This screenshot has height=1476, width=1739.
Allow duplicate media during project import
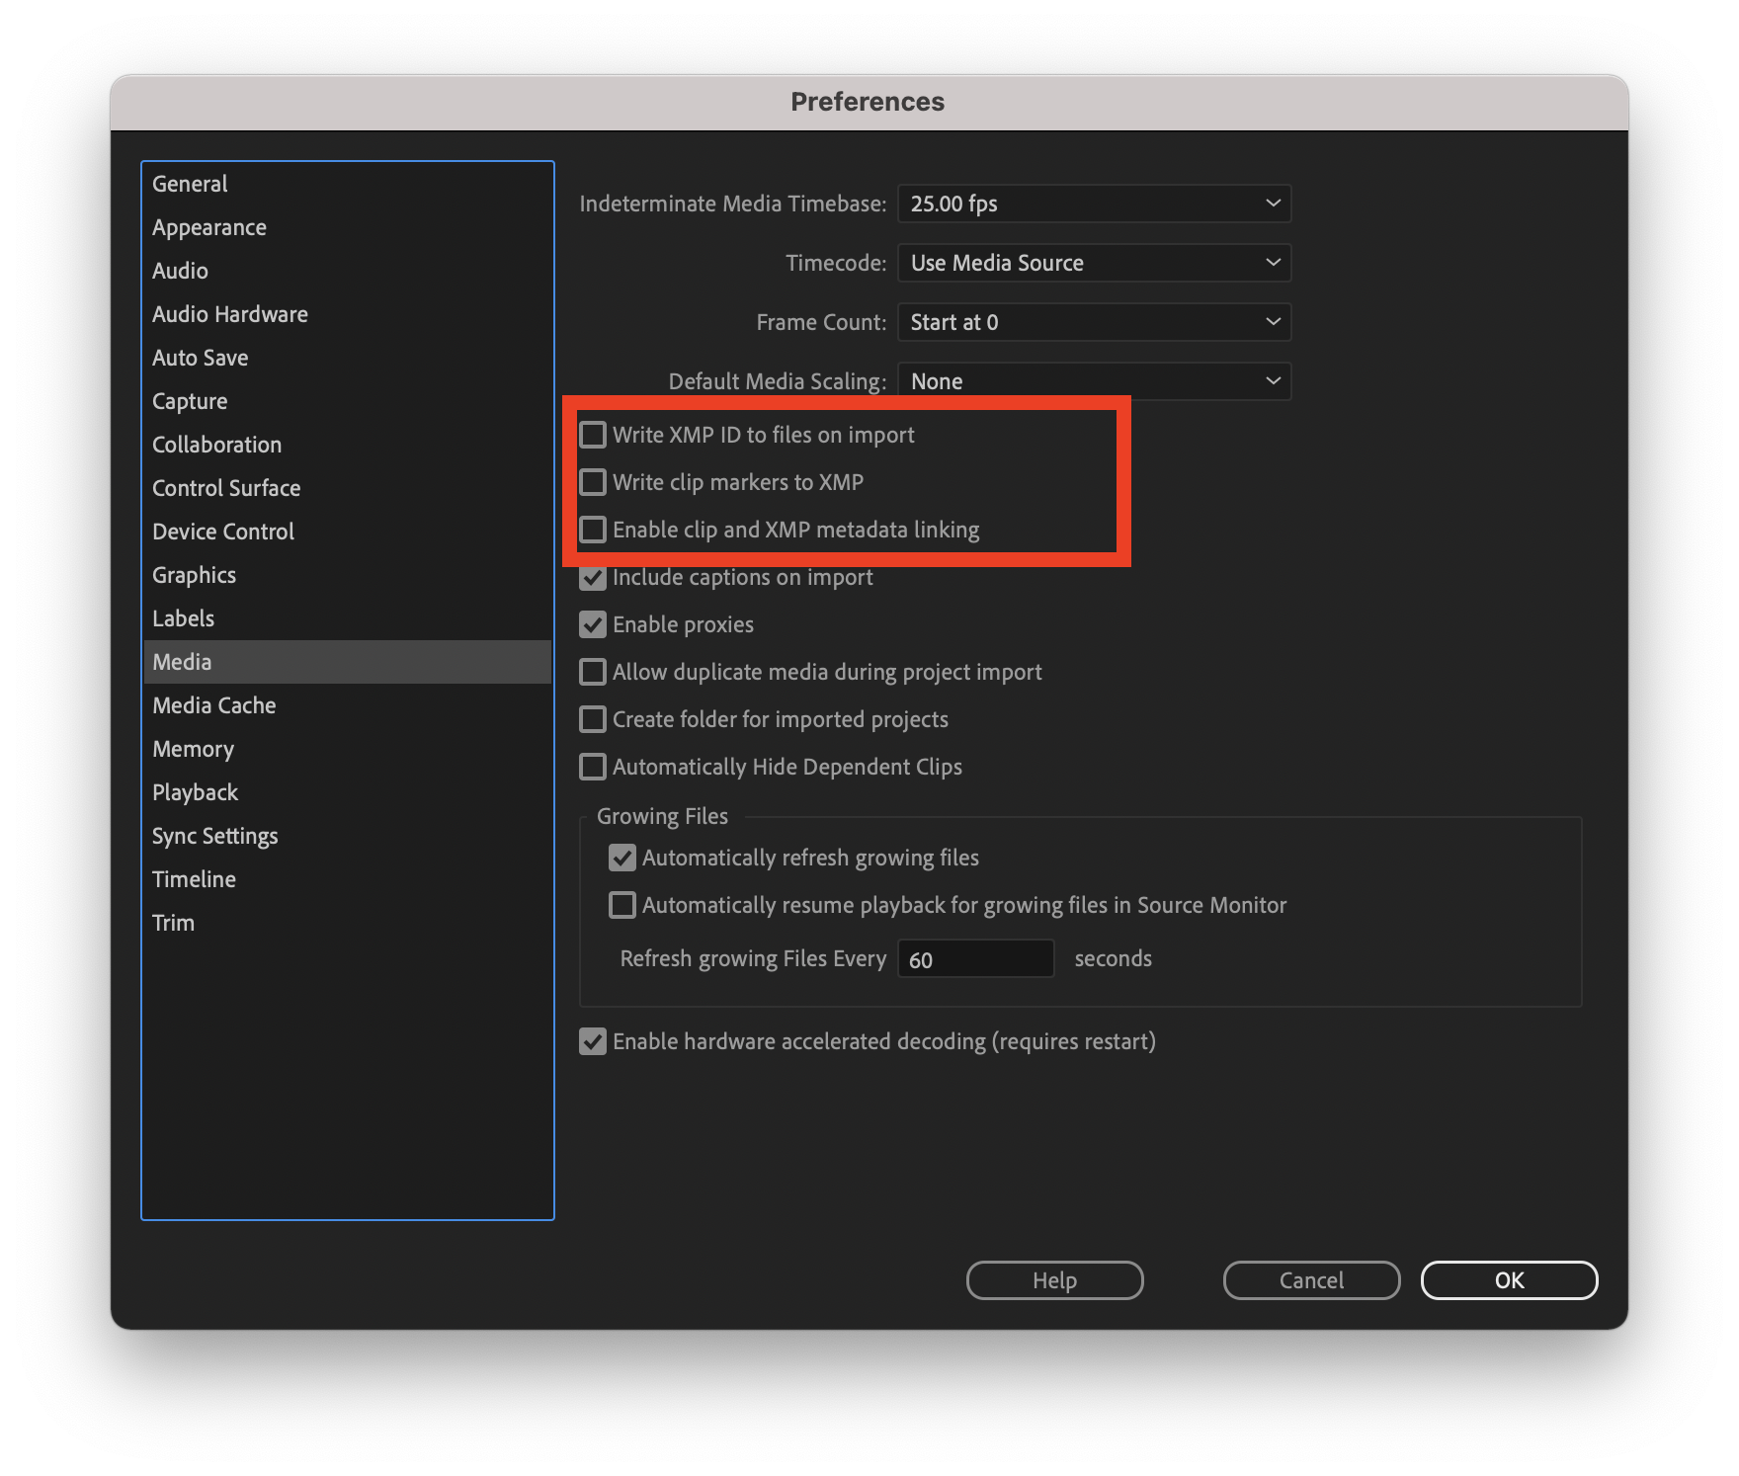click(x=593, y=672)
